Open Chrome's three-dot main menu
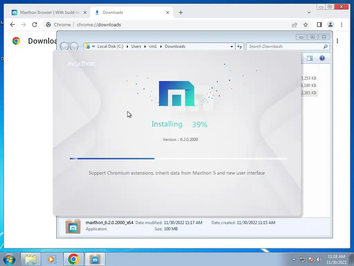The width and height of the screenshot is (354, 266). coord(342,25)
